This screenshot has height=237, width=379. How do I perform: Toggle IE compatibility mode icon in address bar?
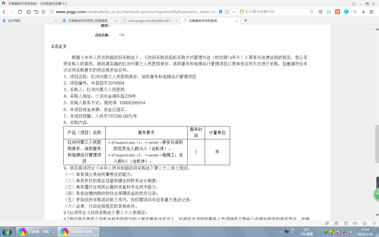click(221, 12)
